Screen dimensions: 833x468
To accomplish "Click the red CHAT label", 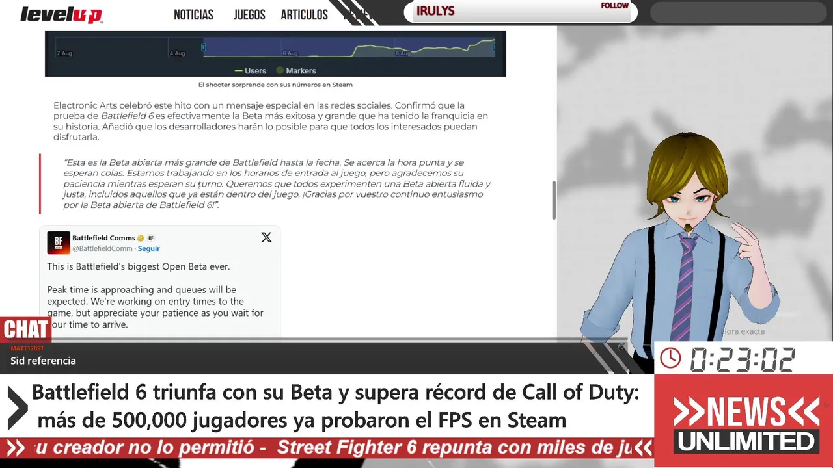I will (x=25, y=330).
